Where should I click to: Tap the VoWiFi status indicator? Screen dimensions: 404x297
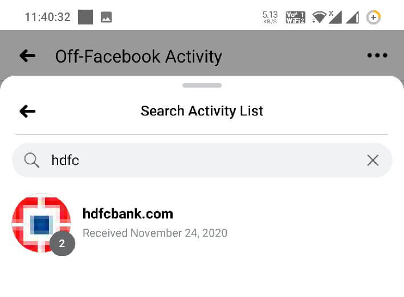295,17
